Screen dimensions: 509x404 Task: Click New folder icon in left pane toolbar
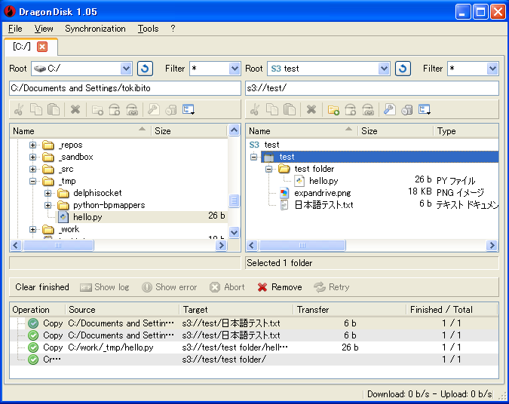coord(97,110)
